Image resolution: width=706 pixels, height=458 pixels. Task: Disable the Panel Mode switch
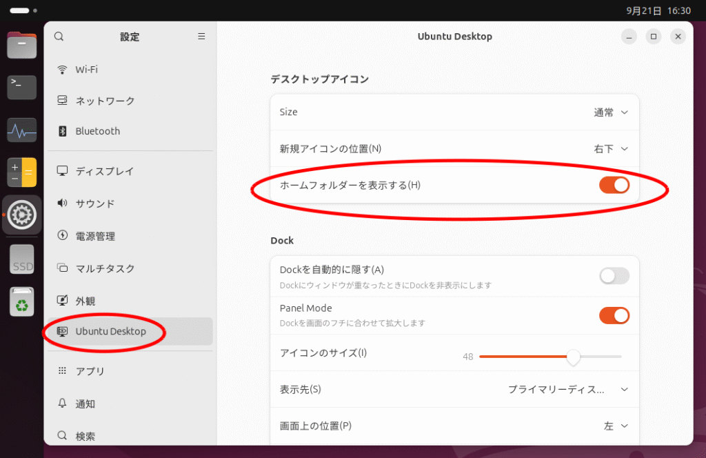pos(614,316)
